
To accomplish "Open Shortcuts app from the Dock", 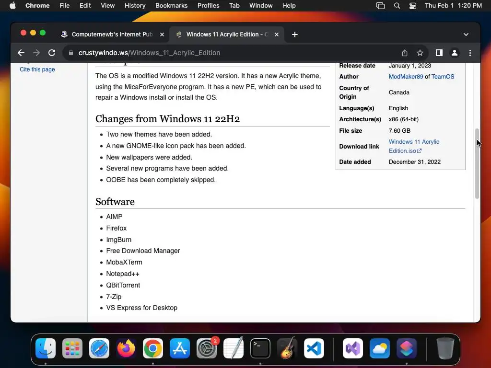I will [x=407, y=348].
